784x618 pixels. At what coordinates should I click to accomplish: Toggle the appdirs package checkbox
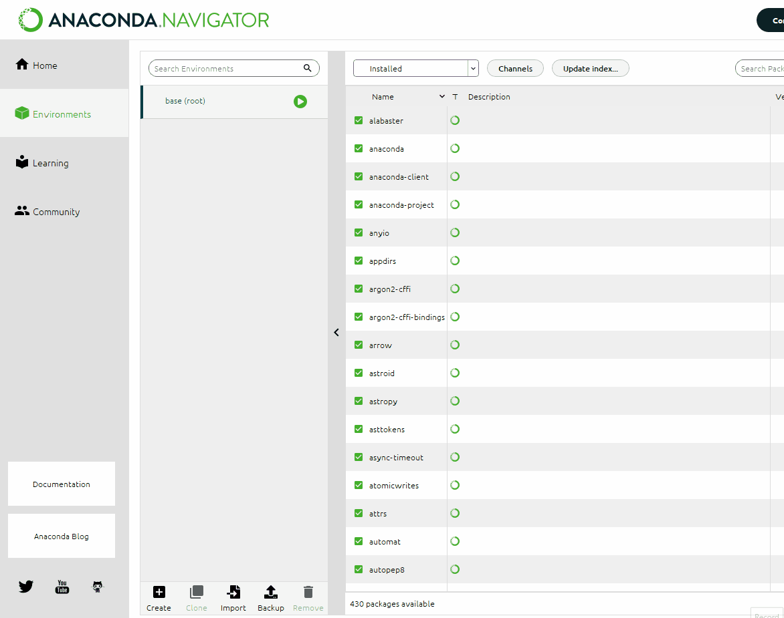coord(359,261)
